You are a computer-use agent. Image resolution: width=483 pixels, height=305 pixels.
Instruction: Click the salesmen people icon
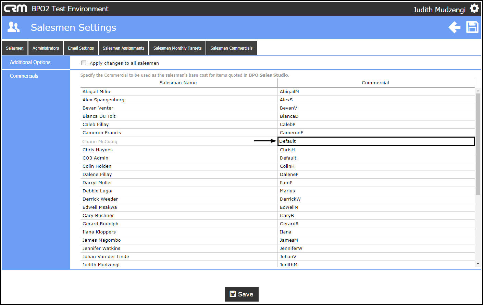tap(14, 27)
